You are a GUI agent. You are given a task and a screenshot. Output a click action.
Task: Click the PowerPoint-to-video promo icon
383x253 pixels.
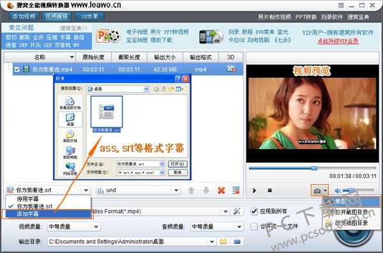click(x=108, y=36)
